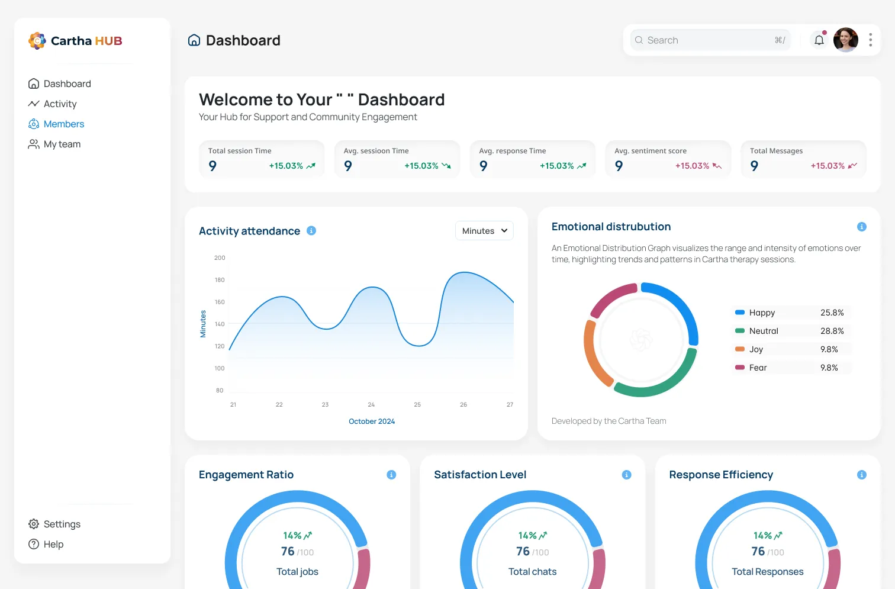This screenshot has width=895, height=589.
Task: Click the chevron arrow in the Minutes dropdown
Action: pos(504,231)
